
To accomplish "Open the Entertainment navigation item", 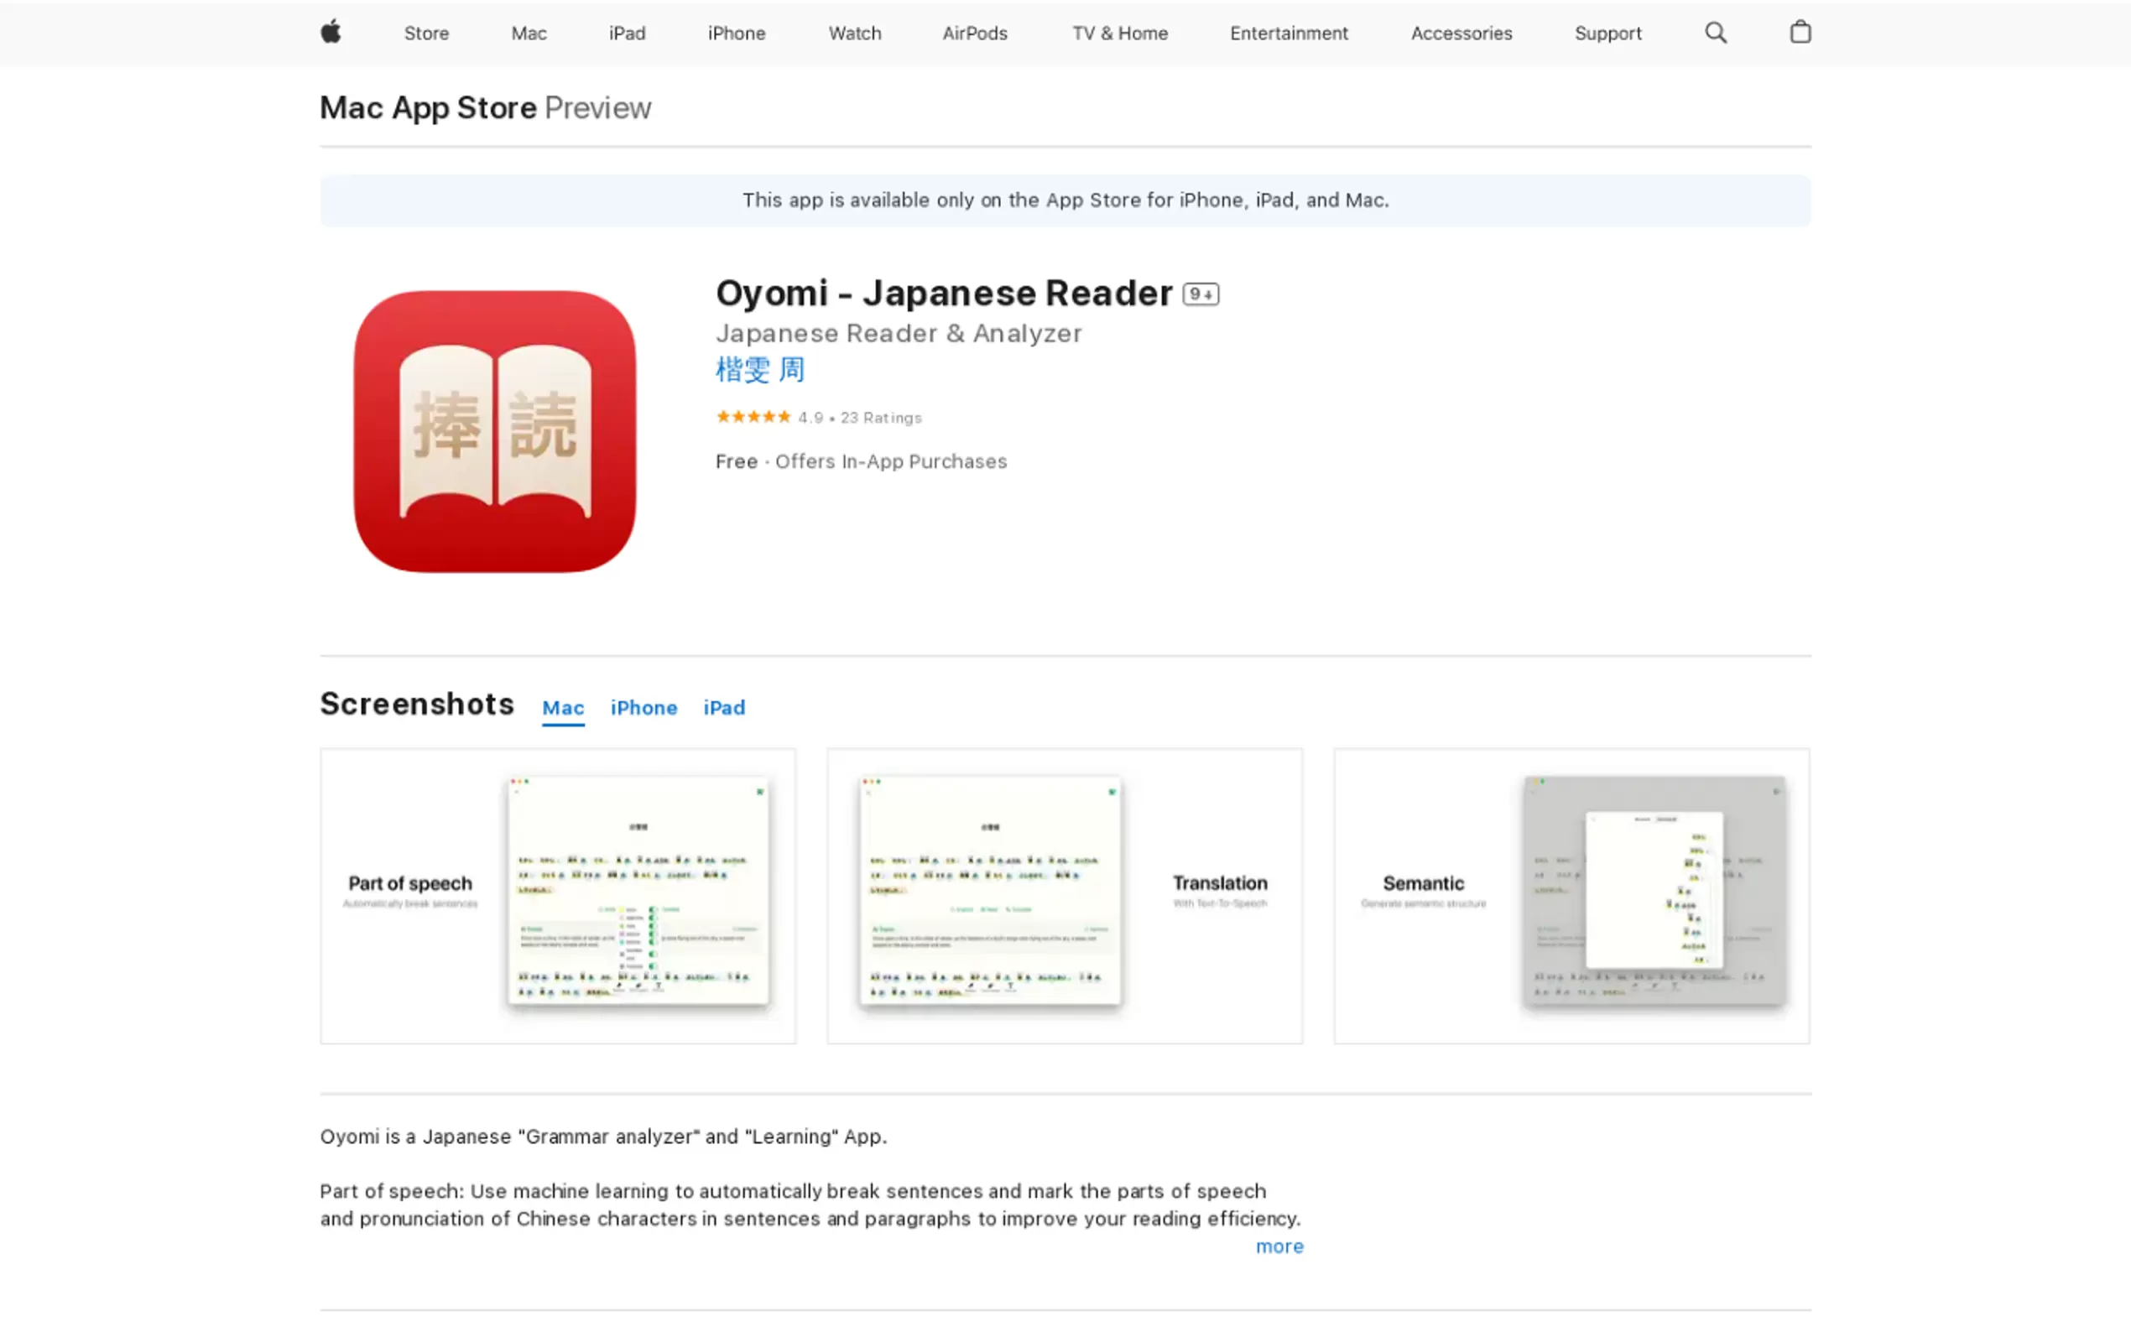I will click(1288, 34).
